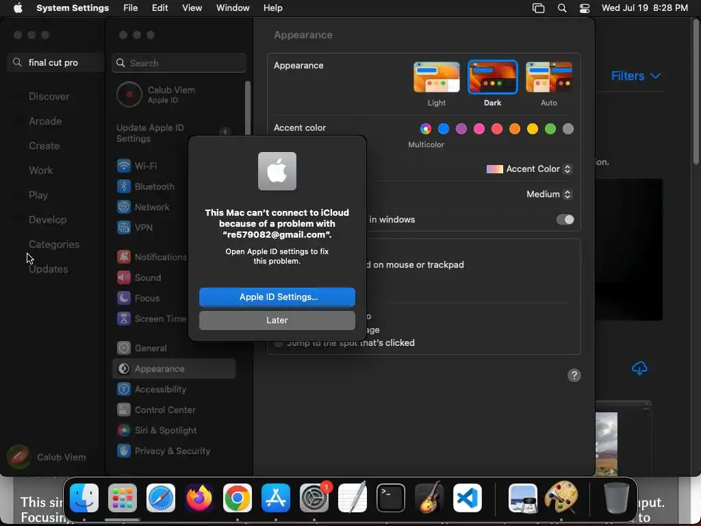This screenshot has width=701, height=526.
Task: Go to Discover in App Store sidebar
Action: [49, 97]
